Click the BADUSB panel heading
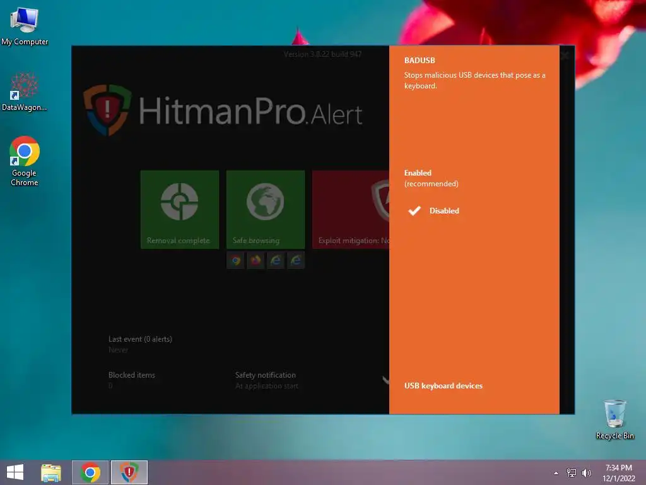646x485 pixels. (420, 60)
